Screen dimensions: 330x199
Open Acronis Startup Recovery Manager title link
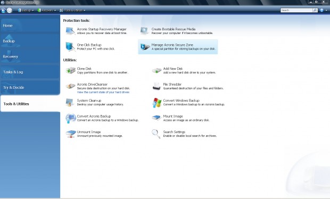[x=102, y=29]
